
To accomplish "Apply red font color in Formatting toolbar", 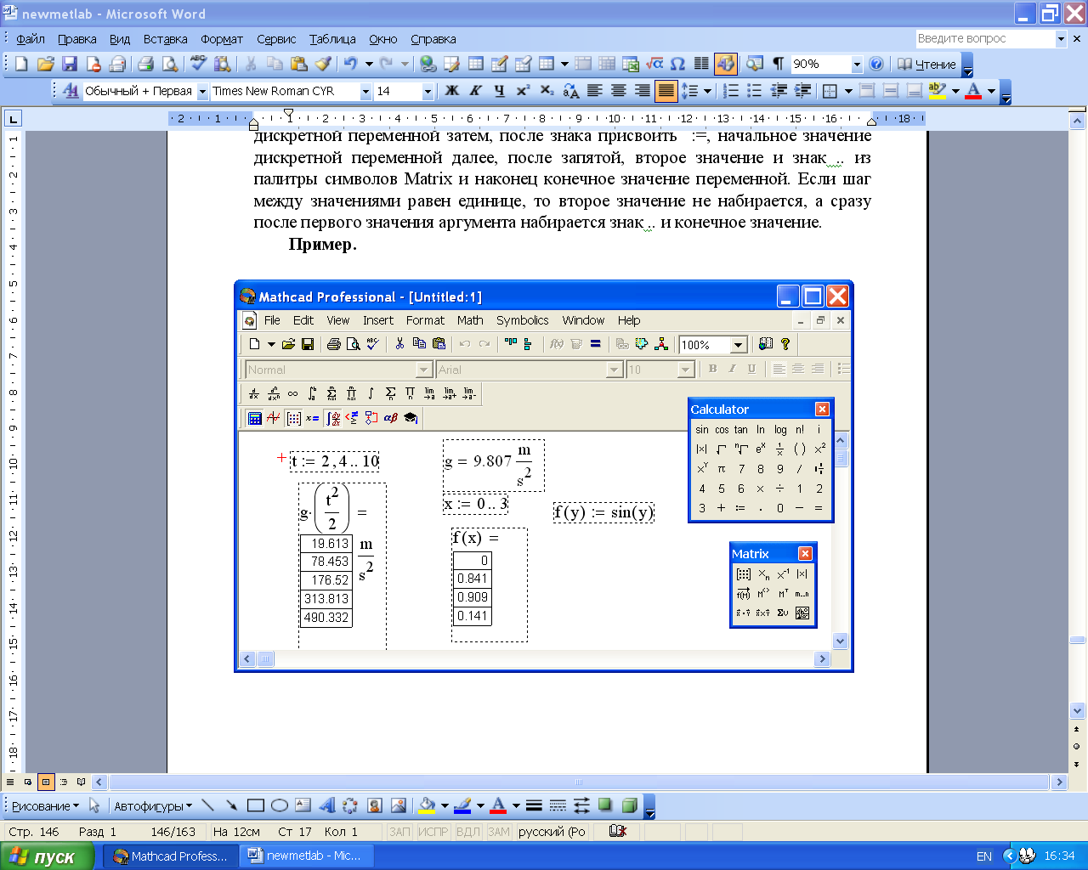I will coord(974,91).
